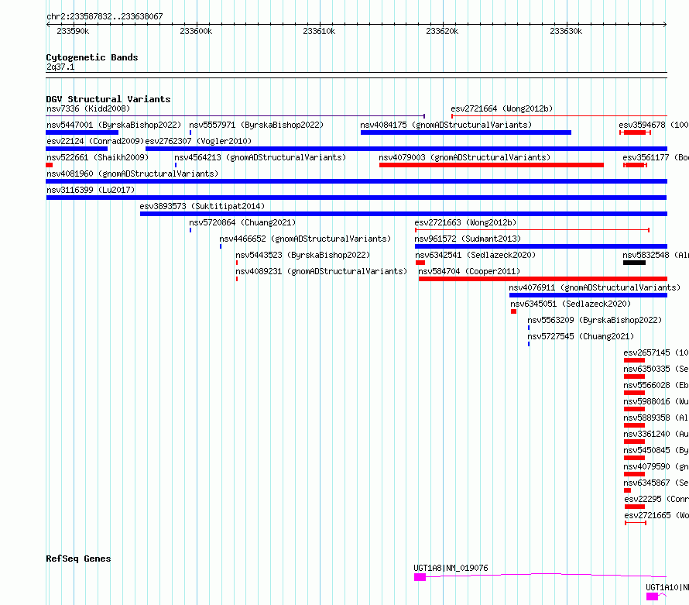The width and height of the screenshot is (689, 605).
Task: Click nsv4089231 gnomAD variant label
Action: click(x=321, y=271)
